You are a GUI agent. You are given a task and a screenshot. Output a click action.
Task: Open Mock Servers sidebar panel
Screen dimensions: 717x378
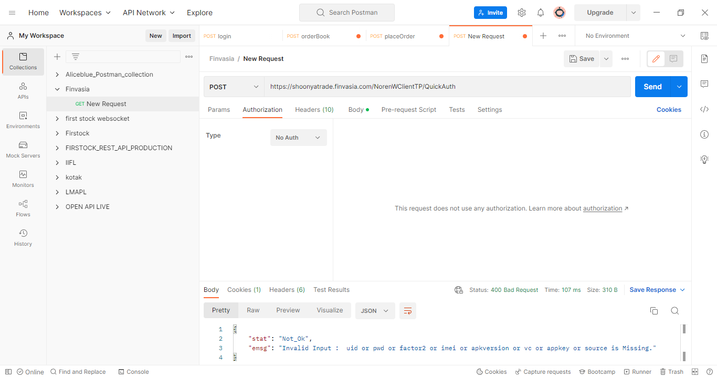pos(23,150)
